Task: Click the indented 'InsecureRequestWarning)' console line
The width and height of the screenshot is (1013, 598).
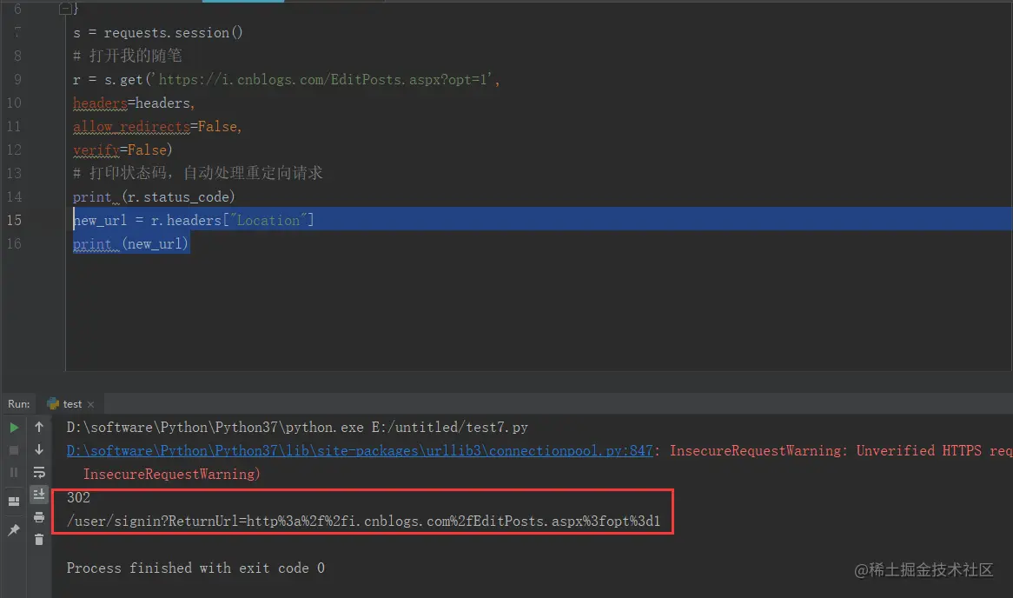Action: pyautogui.click(x=172, y=474)
